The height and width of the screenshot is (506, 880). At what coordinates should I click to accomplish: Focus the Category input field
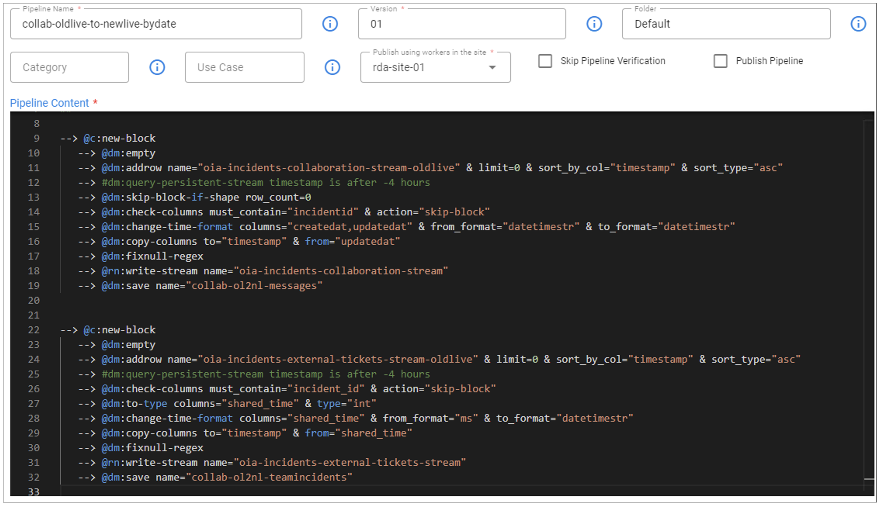coord(70,68)
